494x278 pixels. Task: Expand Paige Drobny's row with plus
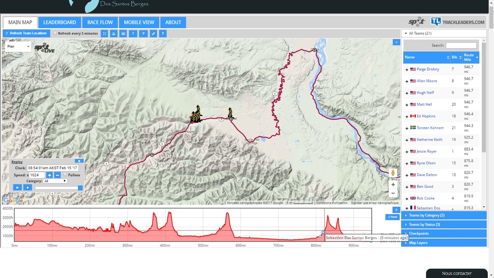point(407,70)
